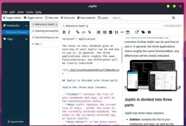
Task: Open note '1. Welcome to Joplin!' in list
Action: (x=45, y=24)
